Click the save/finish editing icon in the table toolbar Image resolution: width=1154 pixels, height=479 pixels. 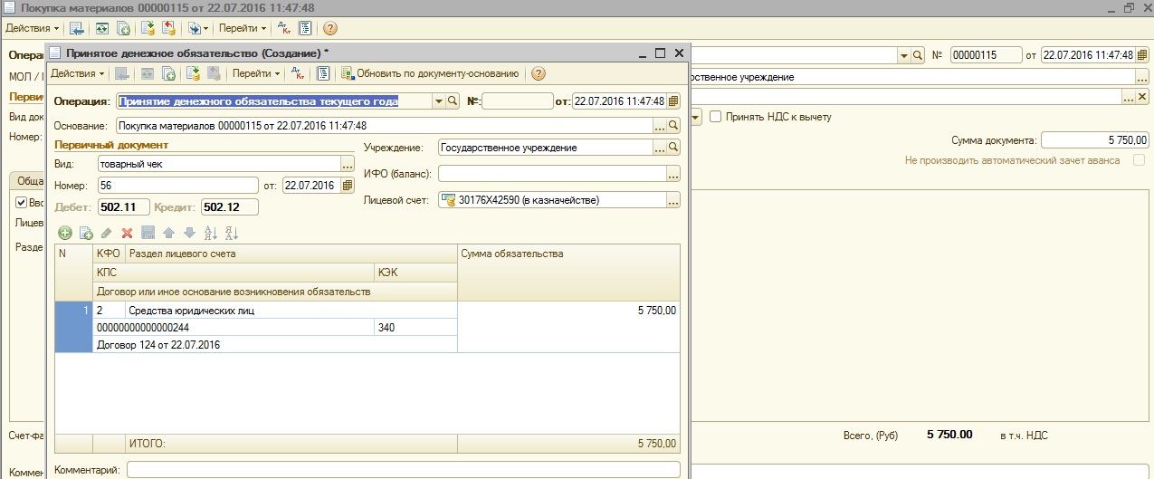click(x=148, y=233)
